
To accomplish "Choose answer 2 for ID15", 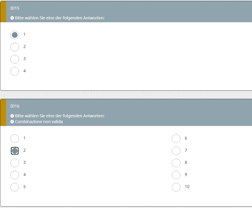I will pos(15,47).
